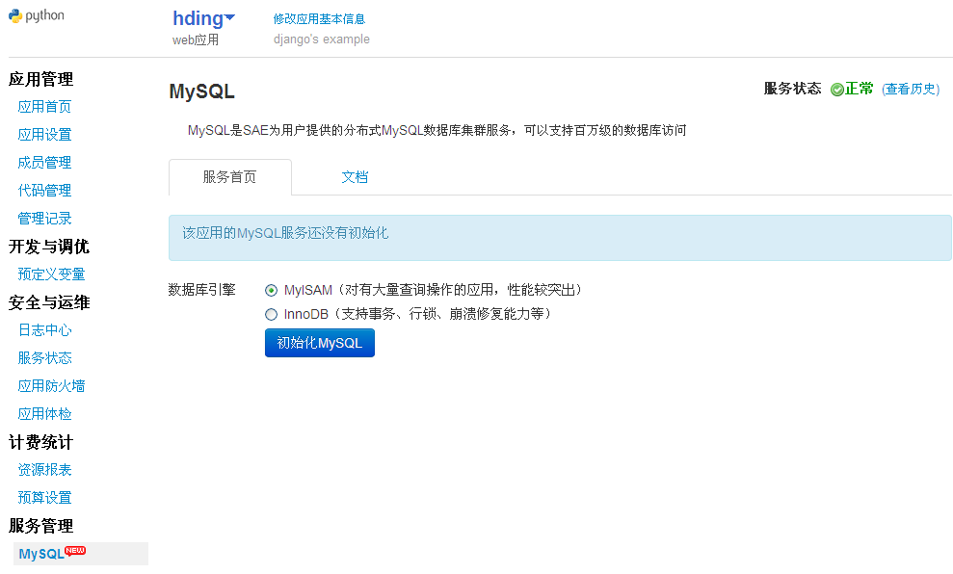Click the 计费统计 section heading
Image resolution: width=953 pixels, height=574 pixels.
click(x=40, y=442)
